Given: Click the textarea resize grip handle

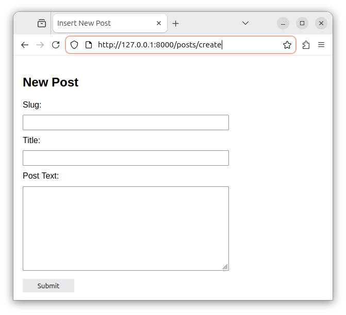Looking at the screenshot, I should pos(225,267).
